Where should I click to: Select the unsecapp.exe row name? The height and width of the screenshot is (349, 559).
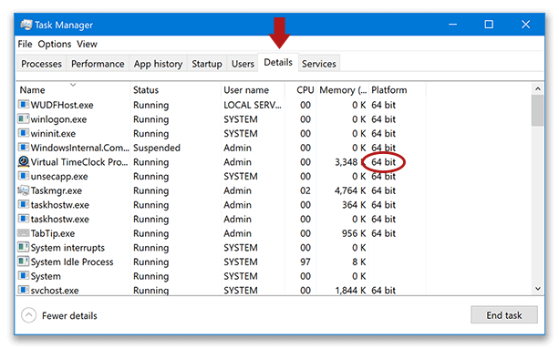pos(59,177)
